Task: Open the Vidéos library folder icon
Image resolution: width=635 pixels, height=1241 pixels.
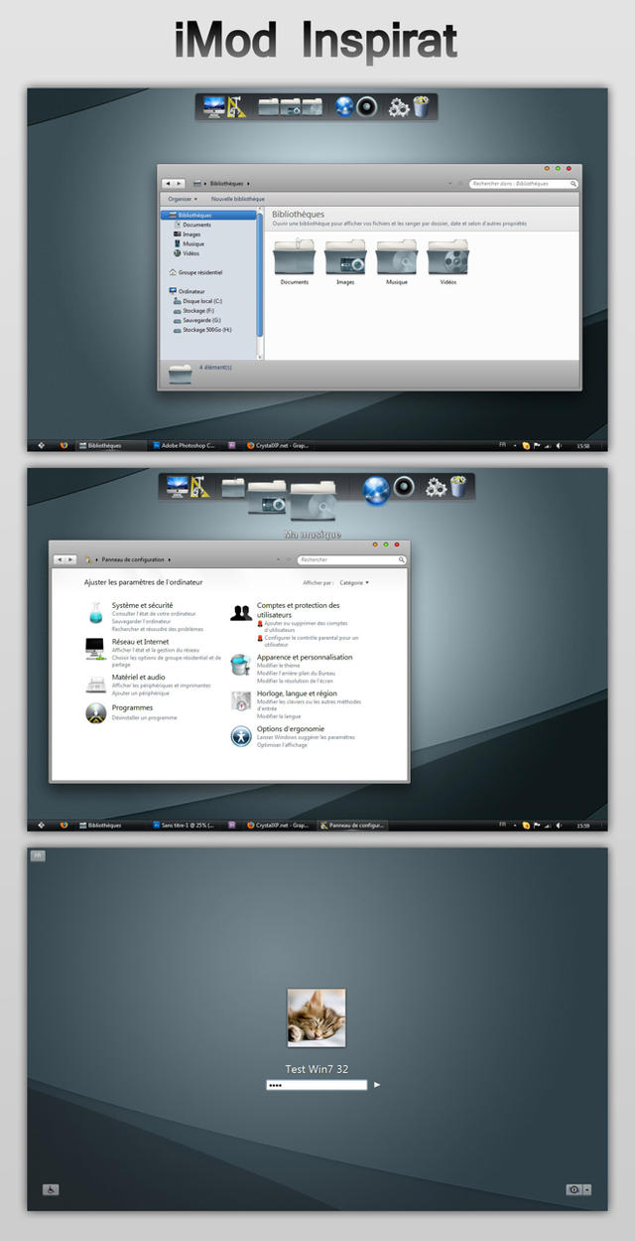Action: [448, 258]
